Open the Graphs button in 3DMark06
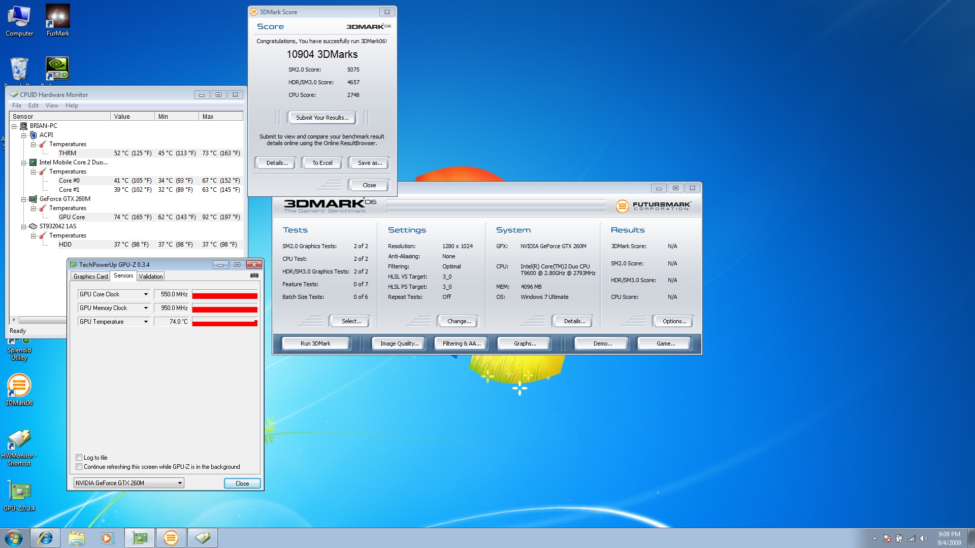Viewport: 975px width, 548px height. coord(525,344)
